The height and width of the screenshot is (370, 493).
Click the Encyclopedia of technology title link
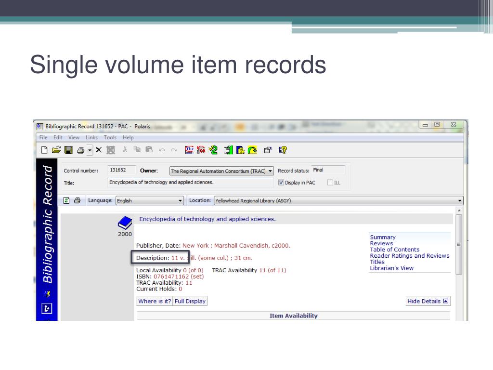(x=208, y=219)
